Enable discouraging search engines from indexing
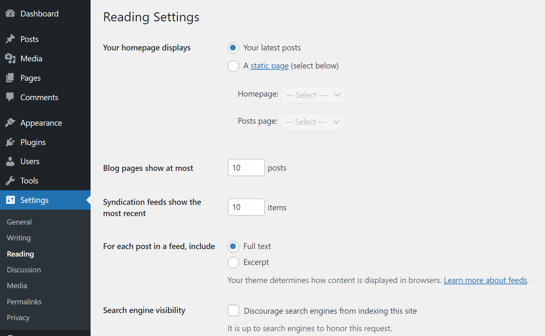This screenshot has height=336, width=545. click(233, 310)
